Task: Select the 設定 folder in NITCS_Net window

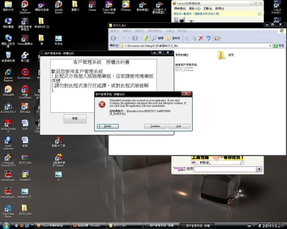Action: coord(226,55)
